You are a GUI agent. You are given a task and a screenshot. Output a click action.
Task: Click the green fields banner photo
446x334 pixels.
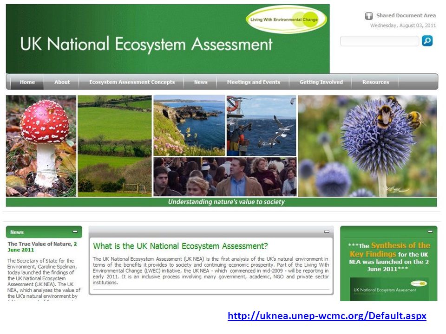pos(115,146)
